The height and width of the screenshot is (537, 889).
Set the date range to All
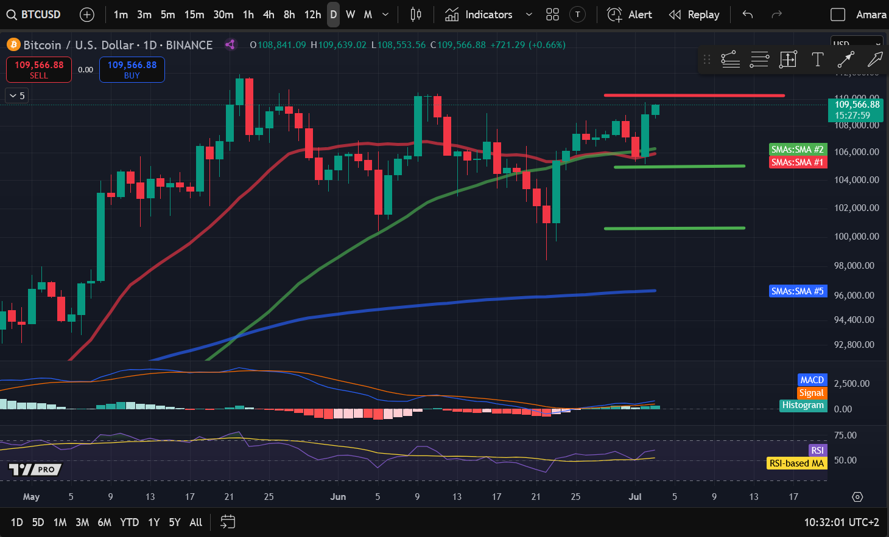click(195, 522)
